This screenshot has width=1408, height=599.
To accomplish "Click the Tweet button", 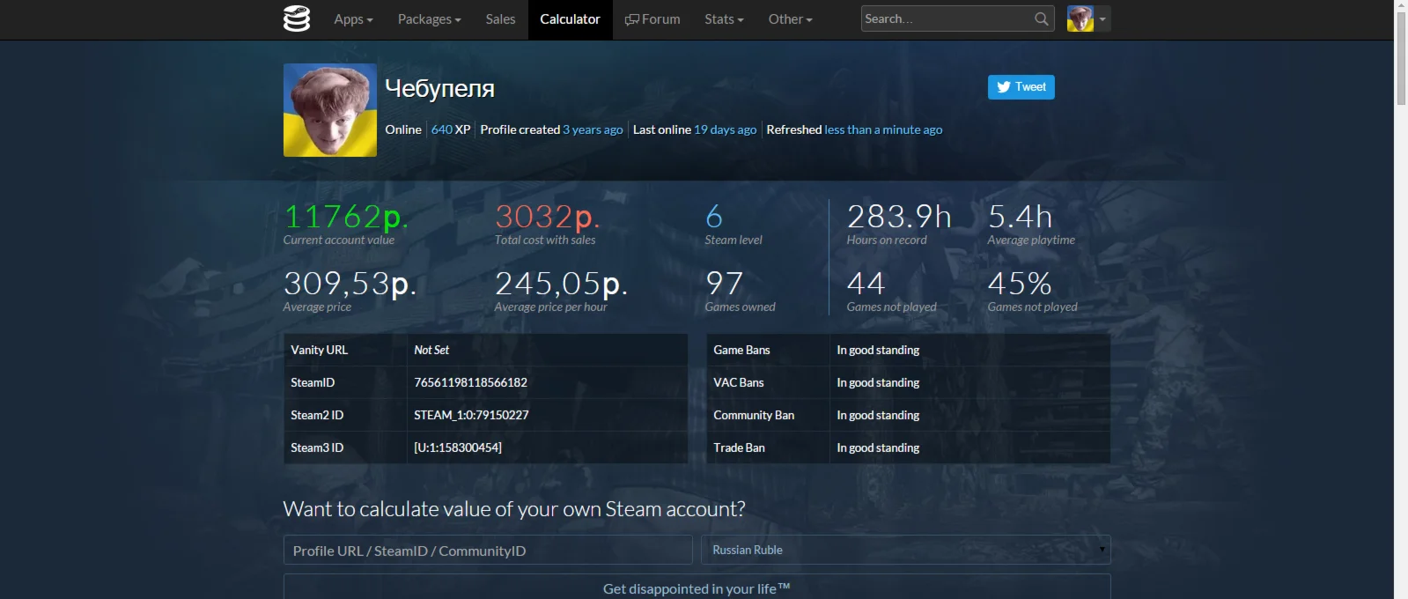I will (1021, 87).
